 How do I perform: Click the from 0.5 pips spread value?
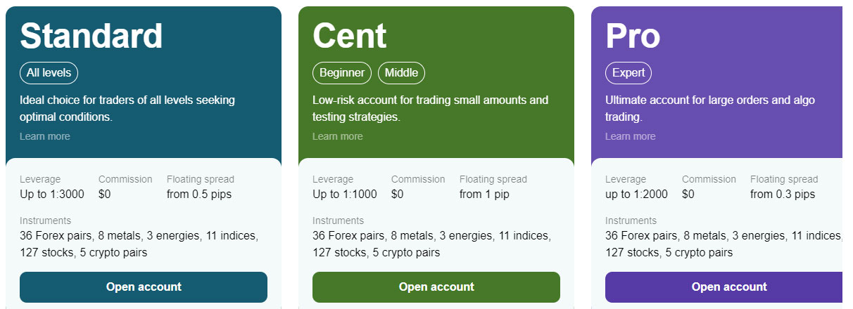tap(199, 195)
